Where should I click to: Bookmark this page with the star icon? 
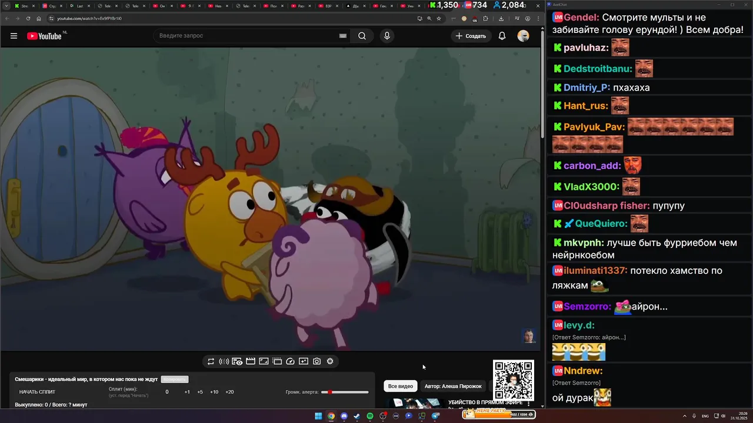click(438, 18)
